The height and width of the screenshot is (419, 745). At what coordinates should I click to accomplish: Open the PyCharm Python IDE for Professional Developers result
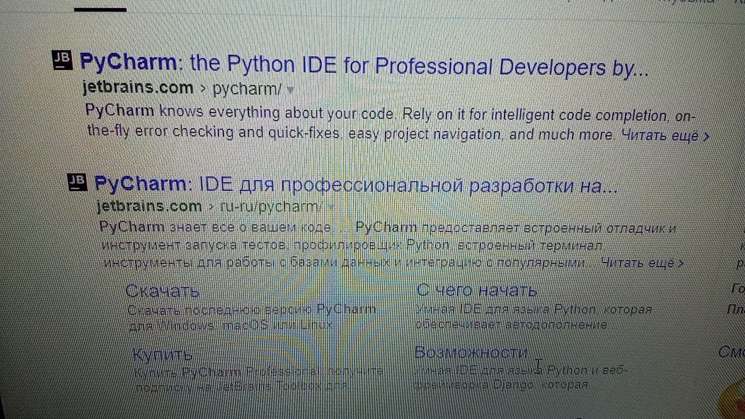click(x=364, y=66)
